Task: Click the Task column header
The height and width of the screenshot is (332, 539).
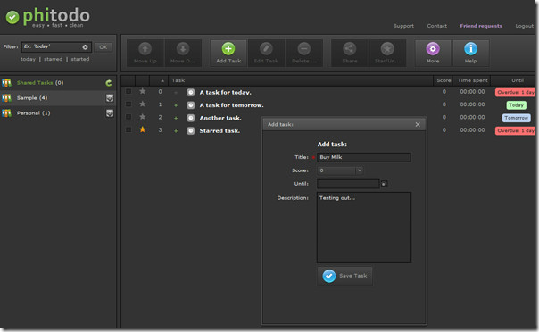Action: [178, 80]
